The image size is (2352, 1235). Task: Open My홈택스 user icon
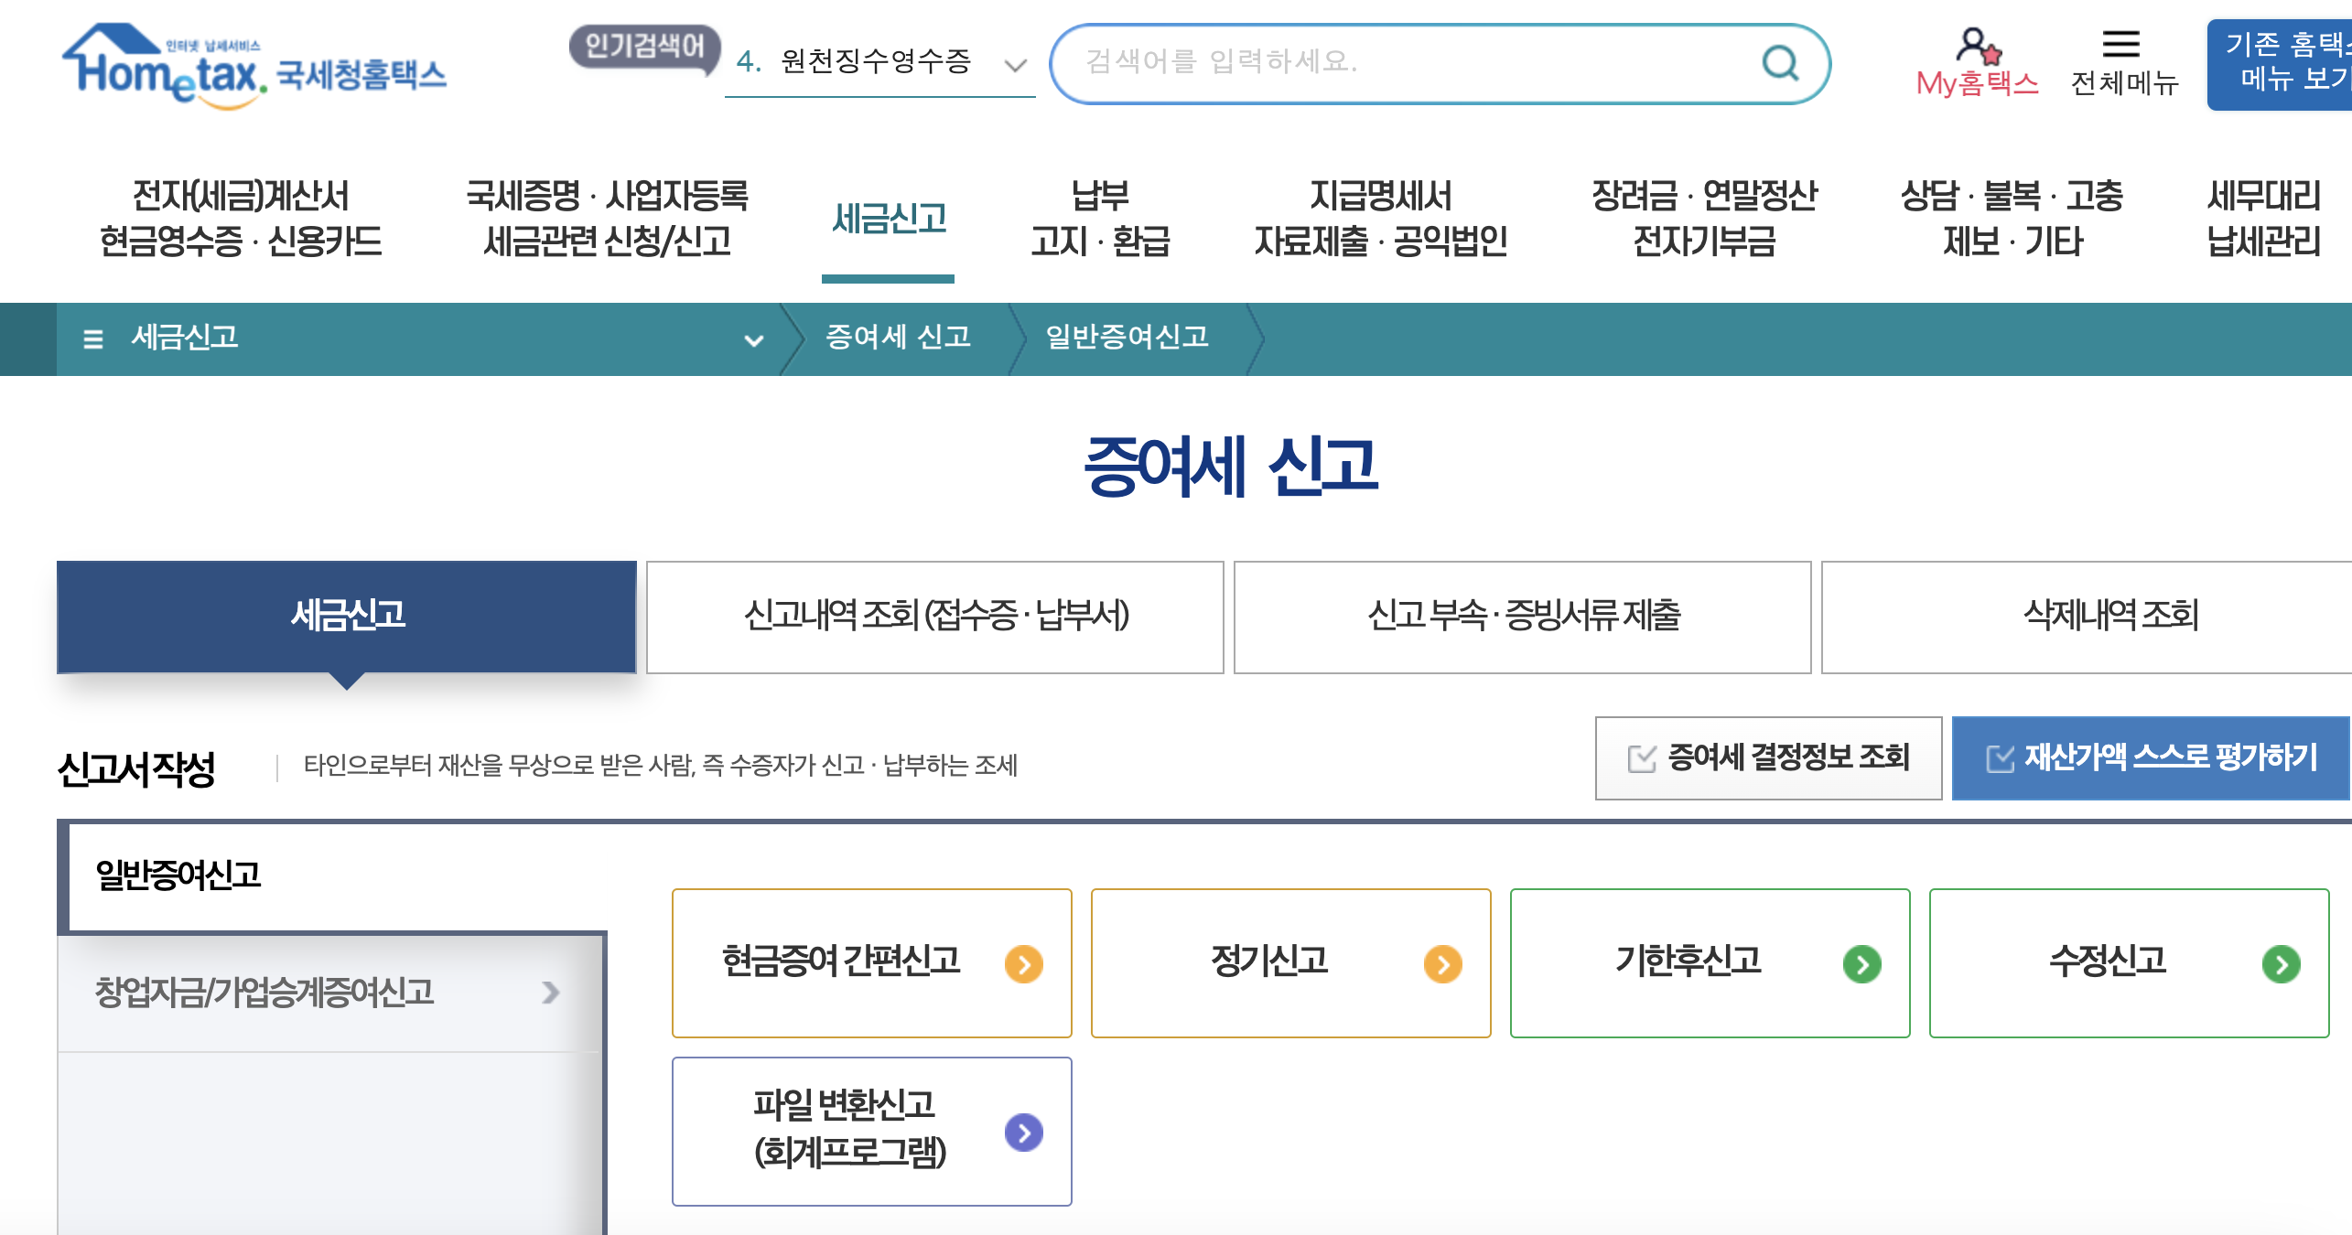tap(1977, 46)
